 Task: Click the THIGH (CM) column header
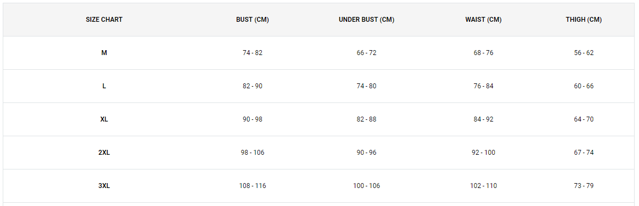pyautogui.click(x=584, y=20)
